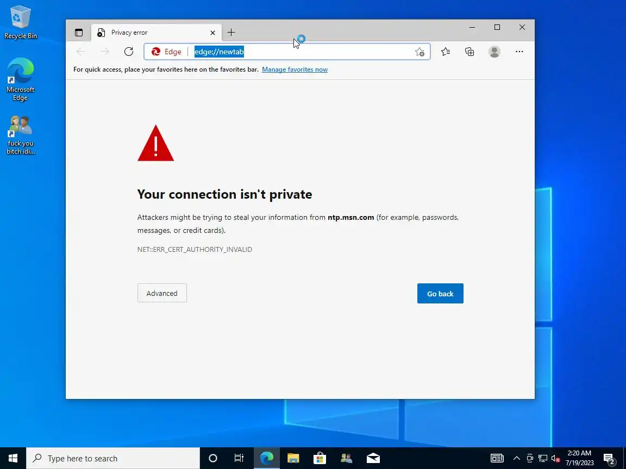
Task: Click the Edge icon in taskbar
Action: [x=267, y=458]
